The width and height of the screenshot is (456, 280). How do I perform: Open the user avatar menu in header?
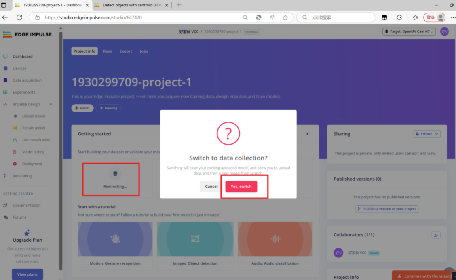pos(444,32)
